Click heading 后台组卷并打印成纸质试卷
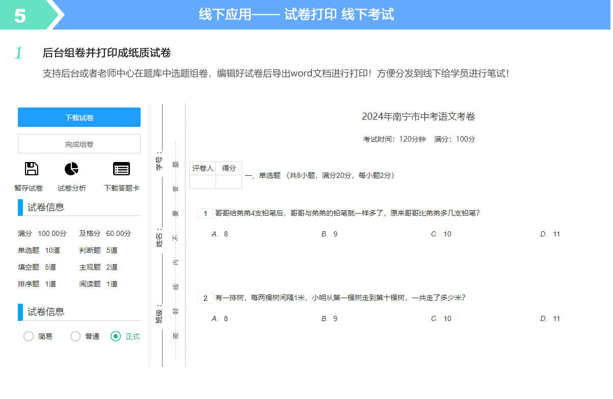 pyautogui.click(x=106, y=52)
